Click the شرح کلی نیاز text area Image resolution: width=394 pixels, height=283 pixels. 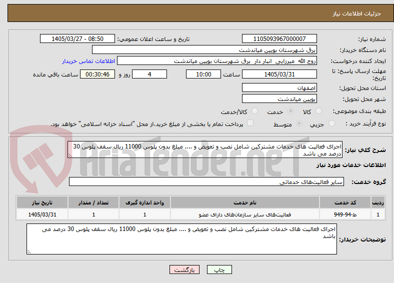tap(205, 149)
